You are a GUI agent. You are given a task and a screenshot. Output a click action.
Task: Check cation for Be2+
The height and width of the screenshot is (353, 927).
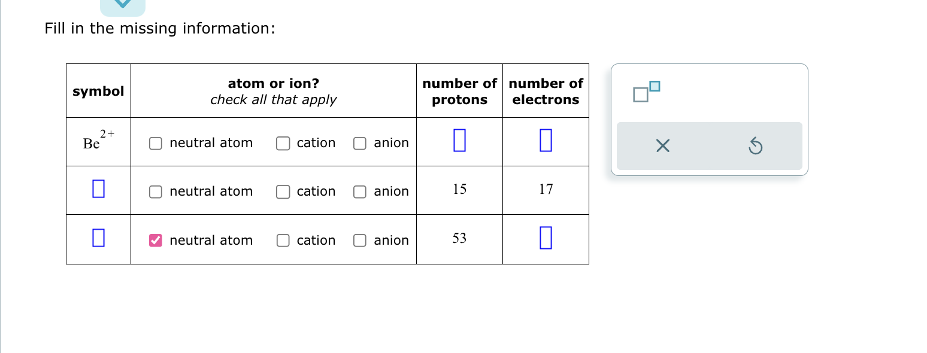(x=282, y=143)
